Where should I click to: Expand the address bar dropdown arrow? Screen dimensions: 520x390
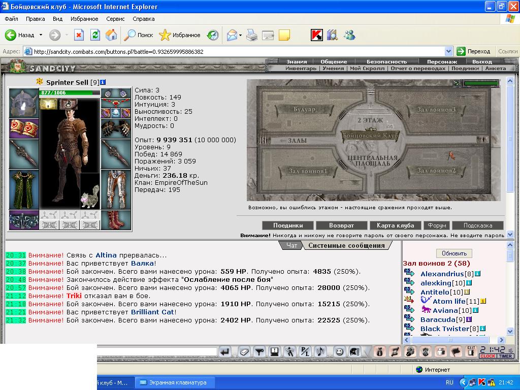pyautogui.click(x=448, y=51)
